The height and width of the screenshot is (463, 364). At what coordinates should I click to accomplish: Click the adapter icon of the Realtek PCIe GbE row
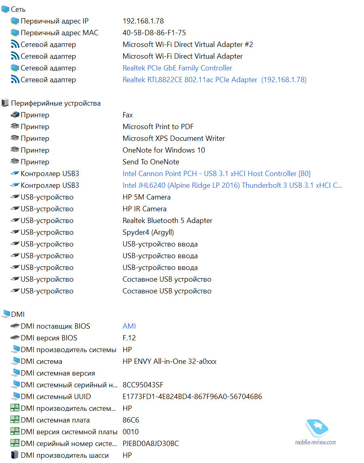click(15, 68)
